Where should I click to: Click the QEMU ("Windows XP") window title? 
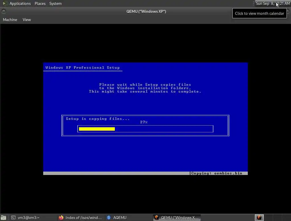[x=146, y=12]
